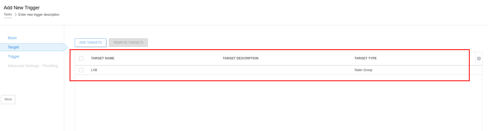The height and width of the screenshot is (131, 488).
Task: Sort by TARGET DESCRIPTION column header
Action: click(240, 58)
